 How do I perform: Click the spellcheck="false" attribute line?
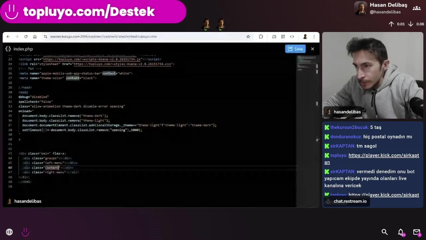click(36, 102)
